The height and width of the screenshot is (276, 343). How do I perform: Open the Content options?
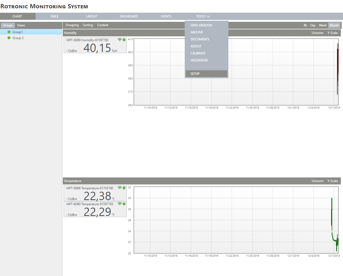pyautogui.click(x=102, y=25)
